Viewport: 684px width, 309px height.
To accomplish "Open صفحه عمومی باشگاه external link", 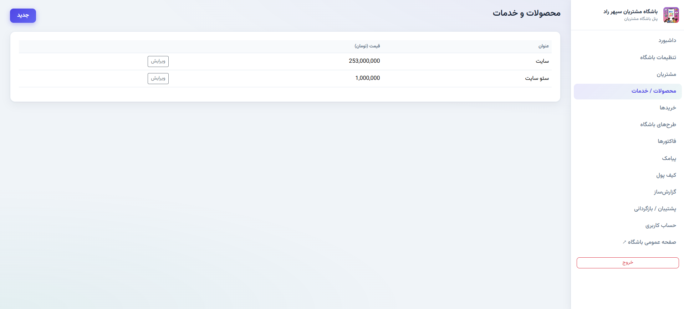I will coord(628,242).
